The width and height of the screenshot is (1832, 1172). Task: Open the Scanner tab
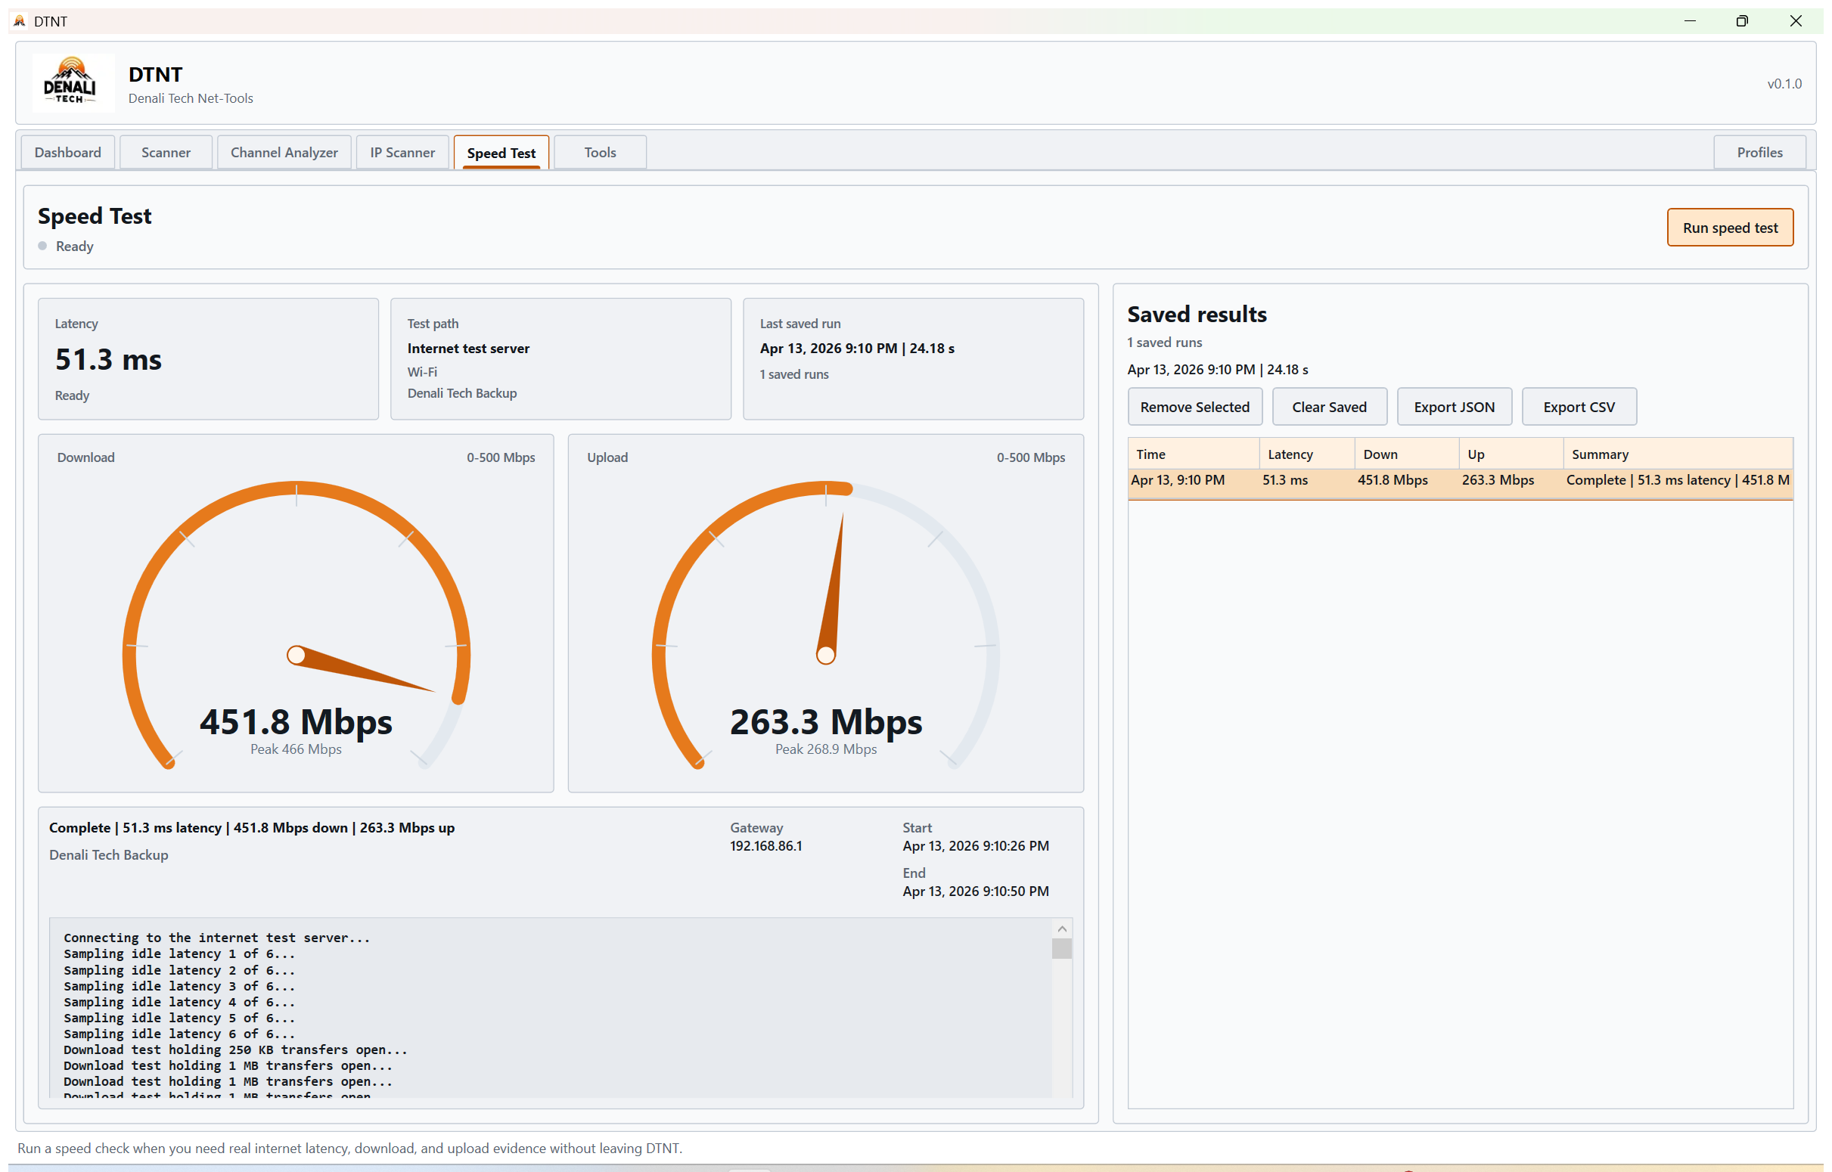tap(165, 152)
